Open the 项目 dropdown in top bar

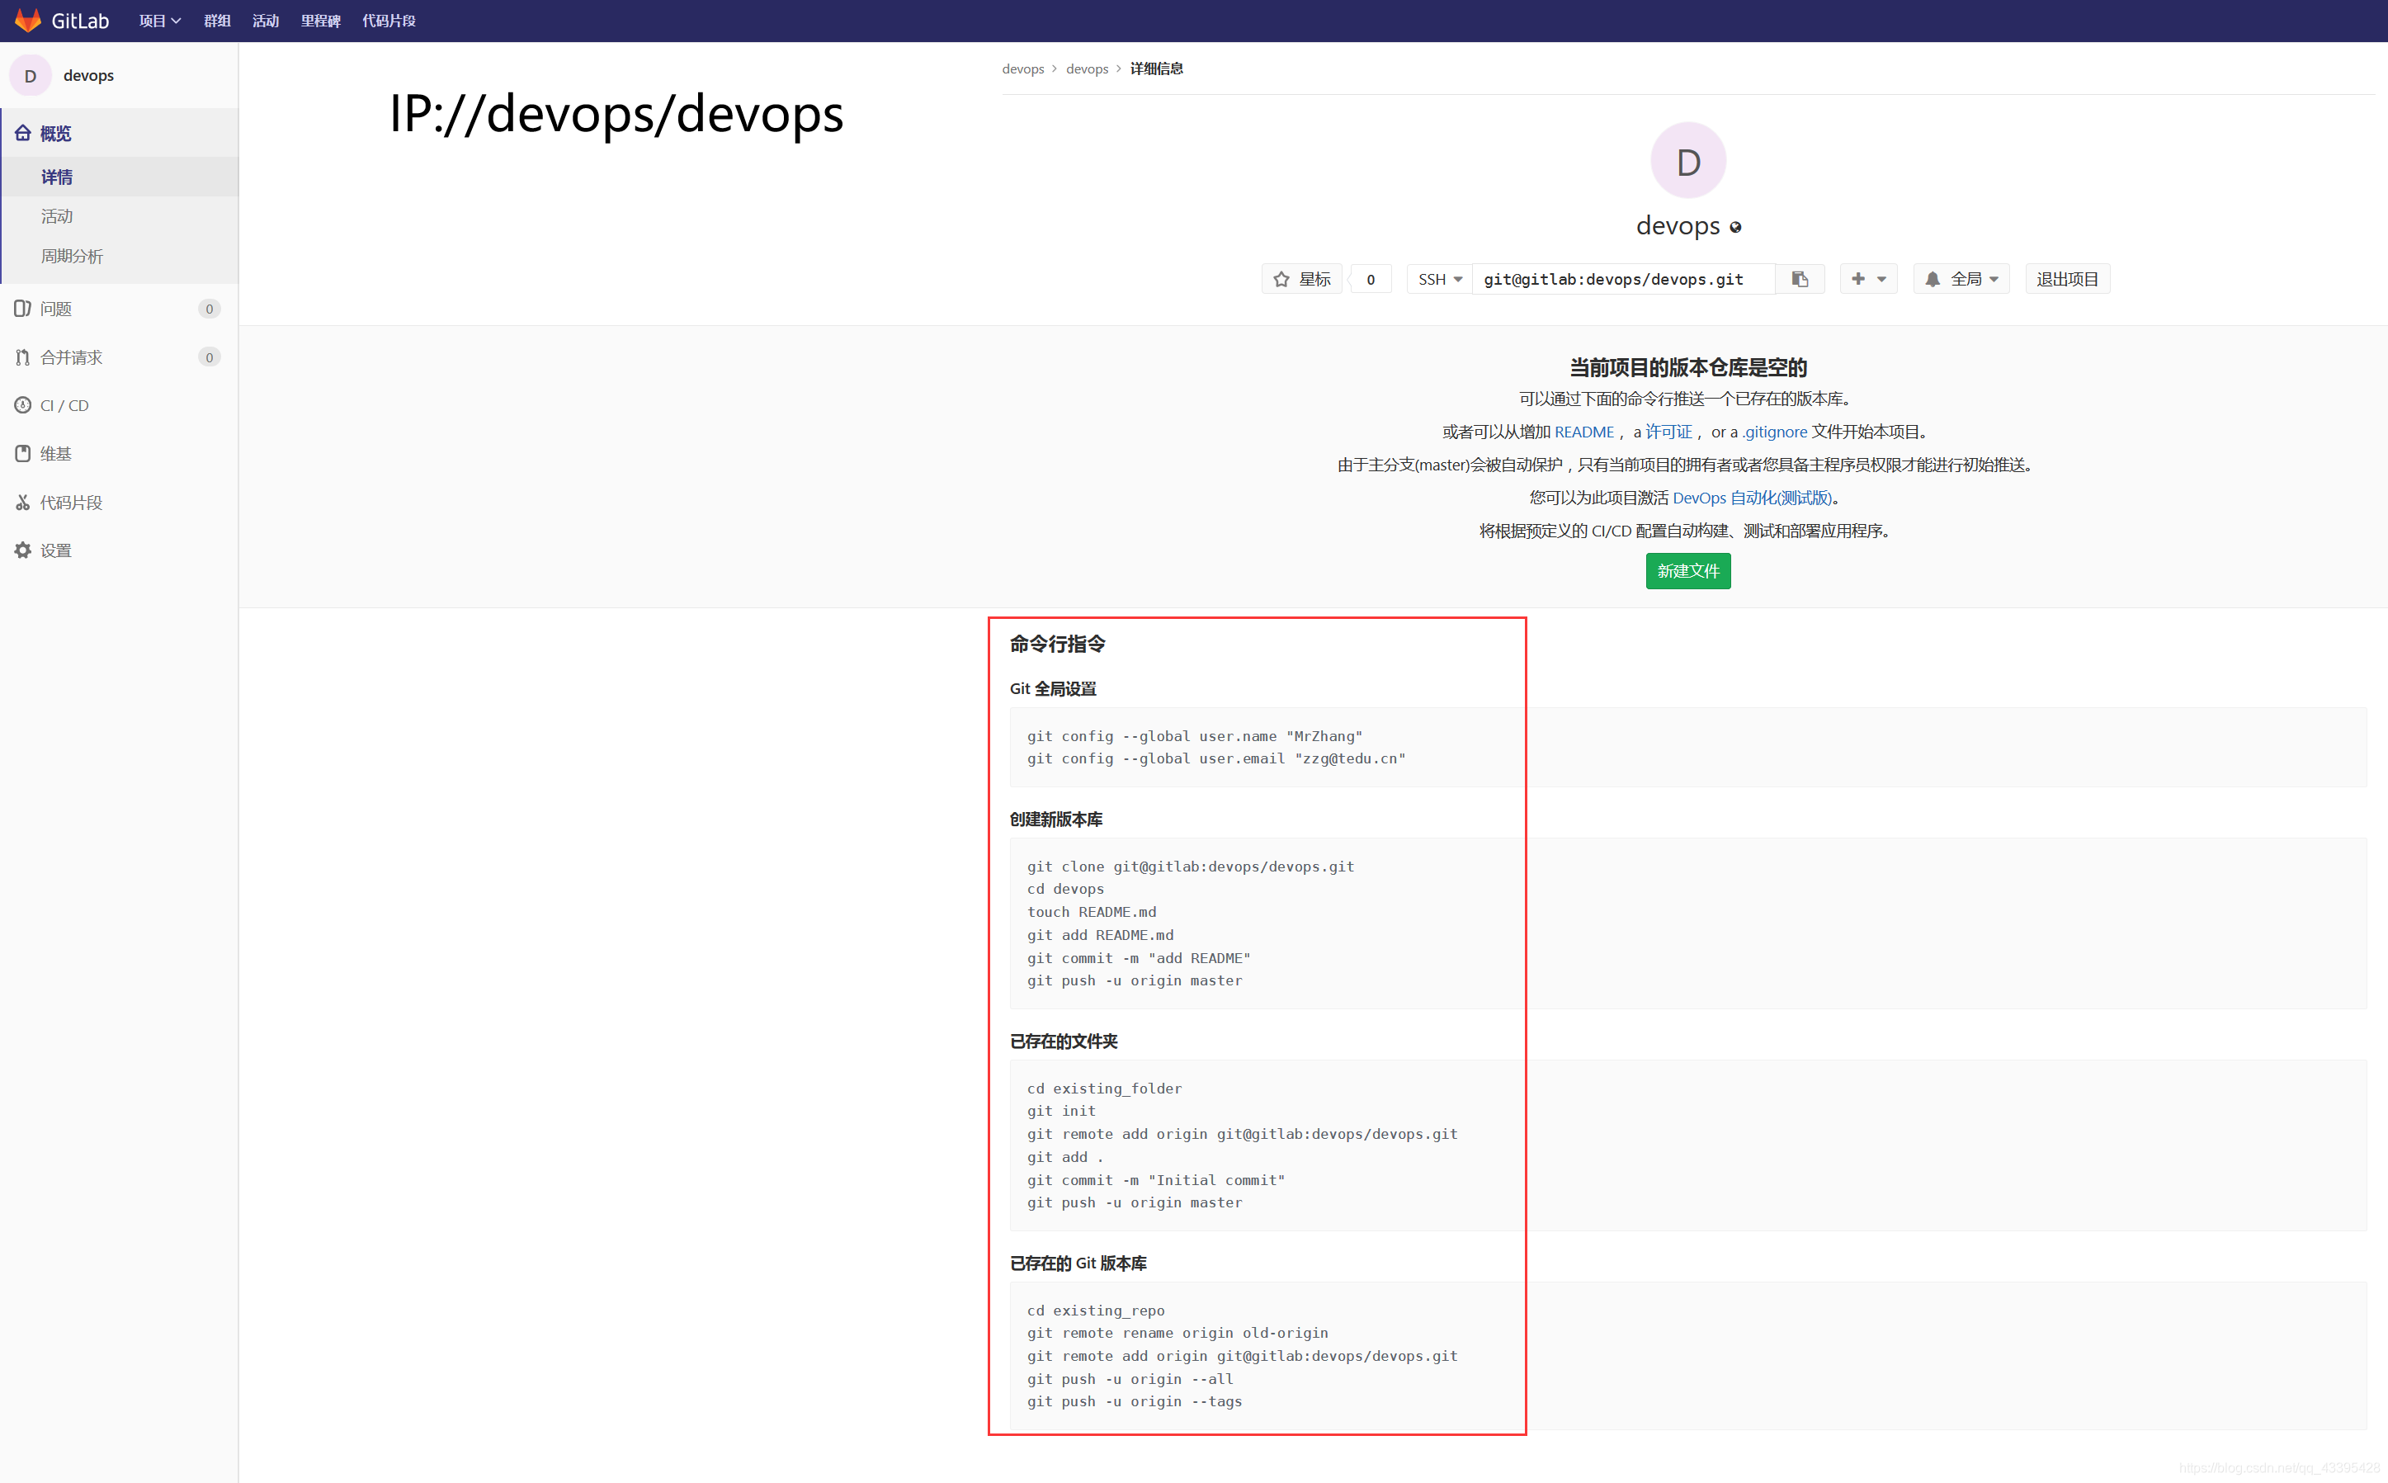160,21
